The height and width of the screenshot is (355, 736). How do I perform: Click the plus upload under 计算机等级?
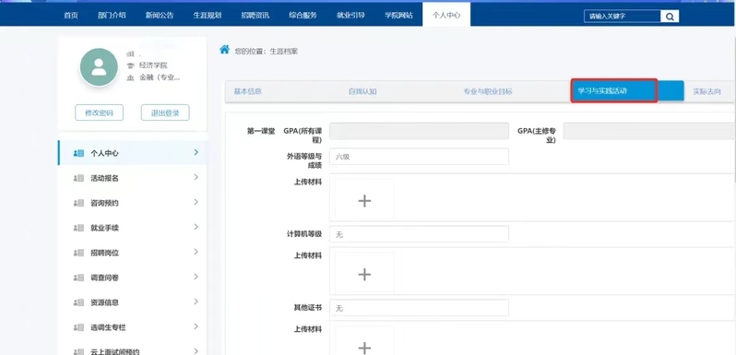(364, 274)
